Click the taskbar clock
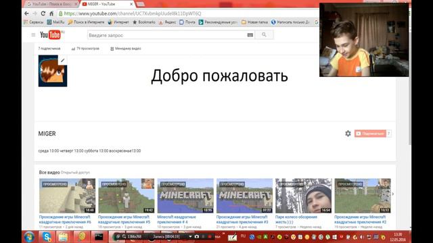 click(398, 237)
